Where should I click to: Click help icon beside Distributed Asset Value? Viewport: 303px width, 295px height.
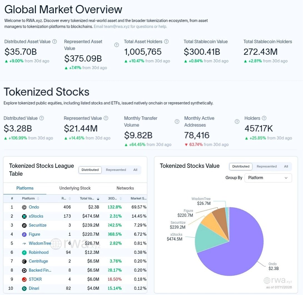click(55, 41)
